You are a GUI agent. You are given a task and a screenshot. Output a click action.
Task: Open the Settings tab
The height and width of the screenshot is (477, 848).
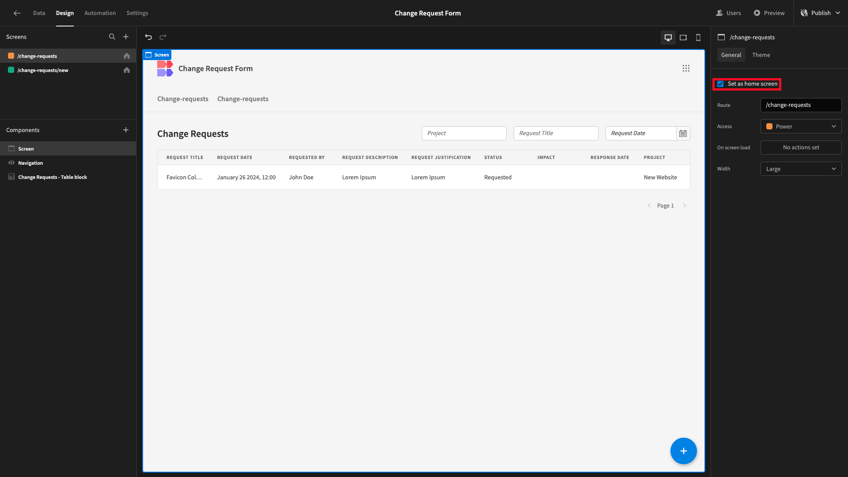tap(137, 13)
